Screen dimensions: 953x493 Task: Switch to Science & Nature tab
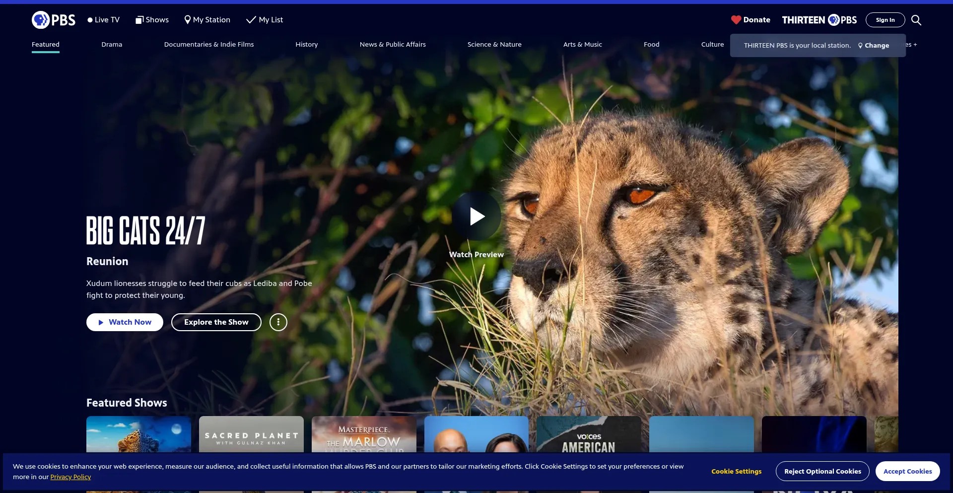[x=494, y=45]
